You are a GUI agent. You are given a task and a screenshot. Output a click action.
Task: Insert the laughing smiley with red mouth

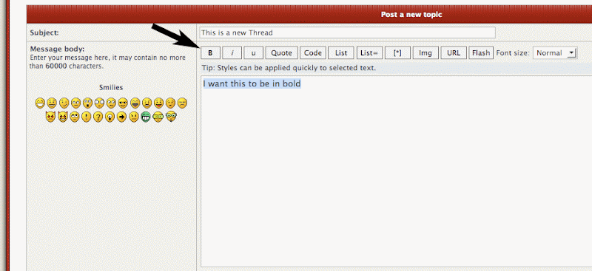pos(135,103)
